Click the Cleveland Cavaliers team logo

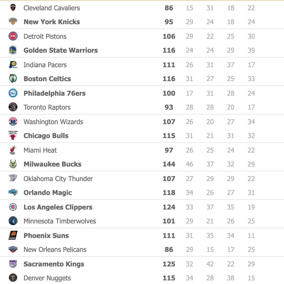click(13, 8)
